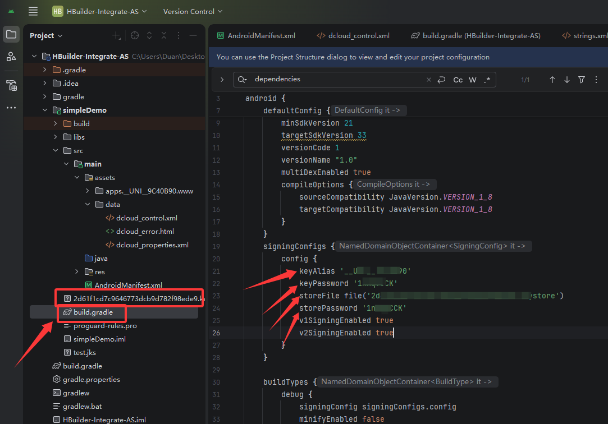Select the 2d61f1cd7c9646773dcb9d782f98ede9 keystore file
This screenshot has width=608, height=424.
click(134, 298)
